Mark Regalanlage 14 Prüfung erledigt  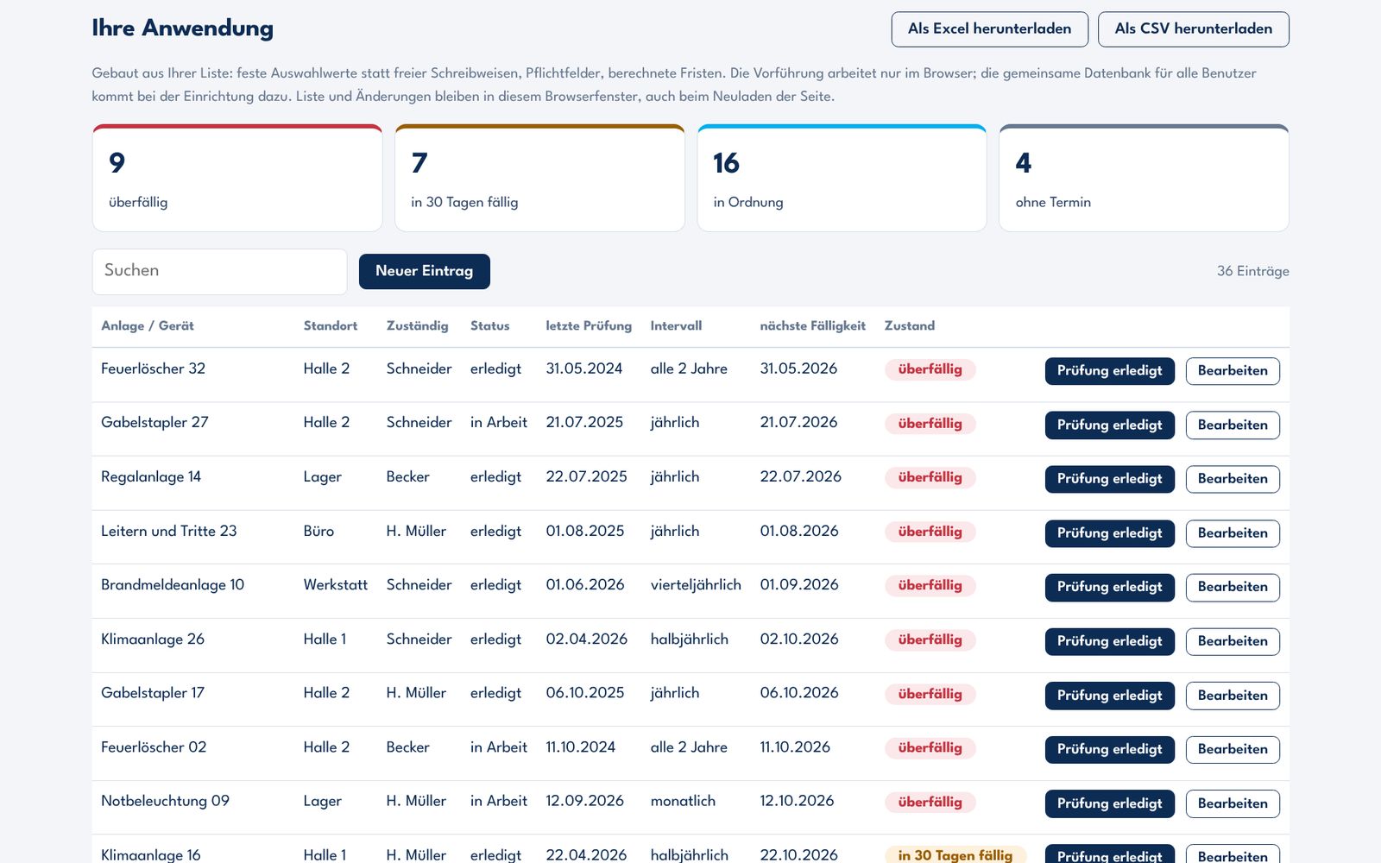pyautogui.click(x=1109, y=479)
